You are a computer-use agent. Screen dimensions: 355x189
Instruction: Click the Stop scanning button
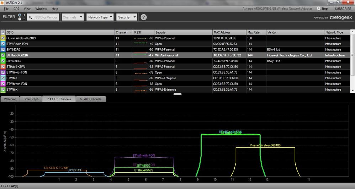coord(322,9)
